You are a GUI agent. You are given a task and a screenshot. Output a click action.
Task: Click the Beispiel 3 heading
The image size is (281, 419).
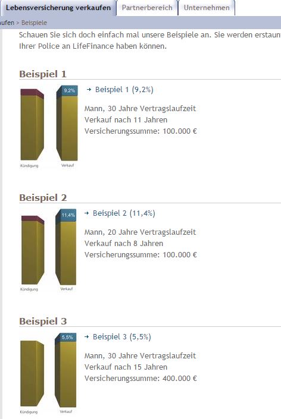click(43, 321)
